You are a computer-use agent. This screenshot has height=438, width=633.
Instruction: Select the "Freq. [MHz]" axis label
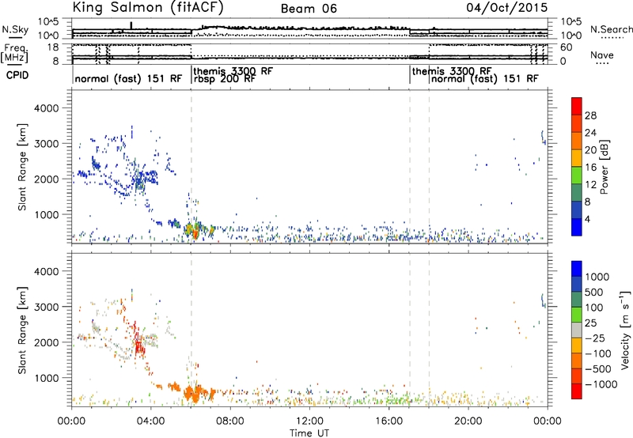(14, 53)
